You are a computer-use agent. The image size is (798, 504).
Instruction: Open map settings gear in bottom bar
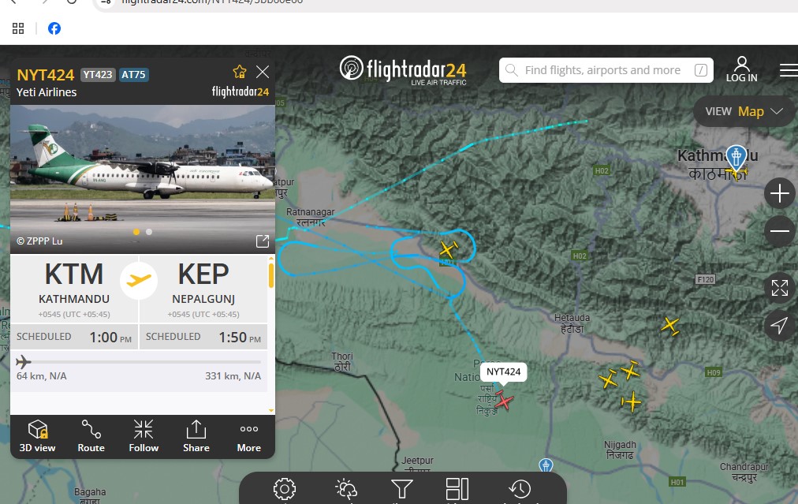point(285,489)
